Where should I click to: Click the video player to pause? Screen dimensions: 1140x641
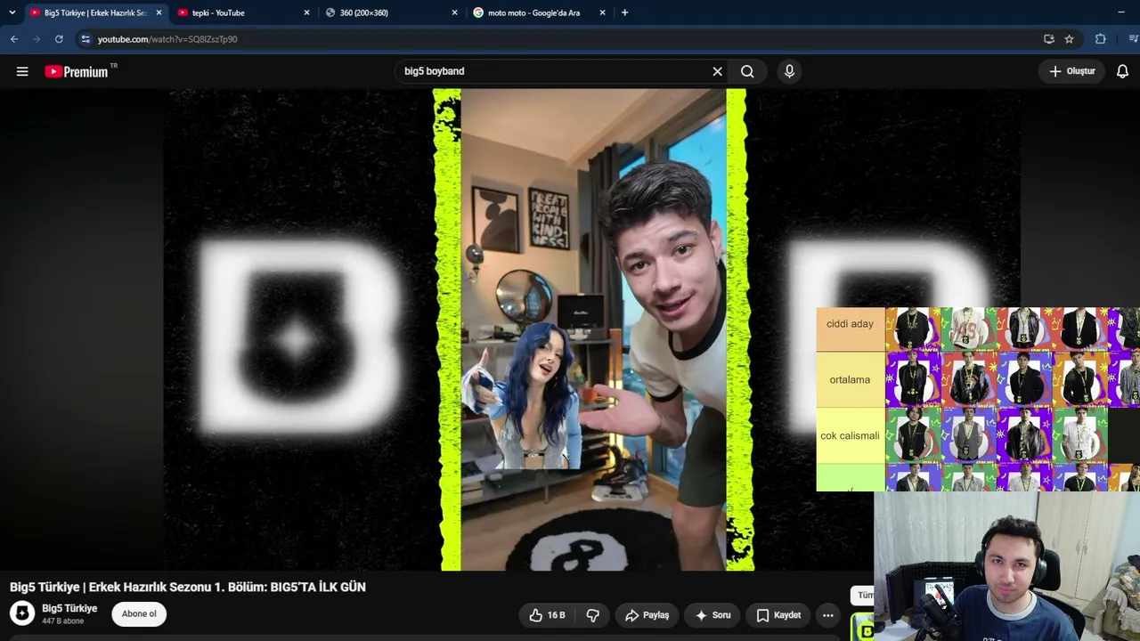[592, 329]
